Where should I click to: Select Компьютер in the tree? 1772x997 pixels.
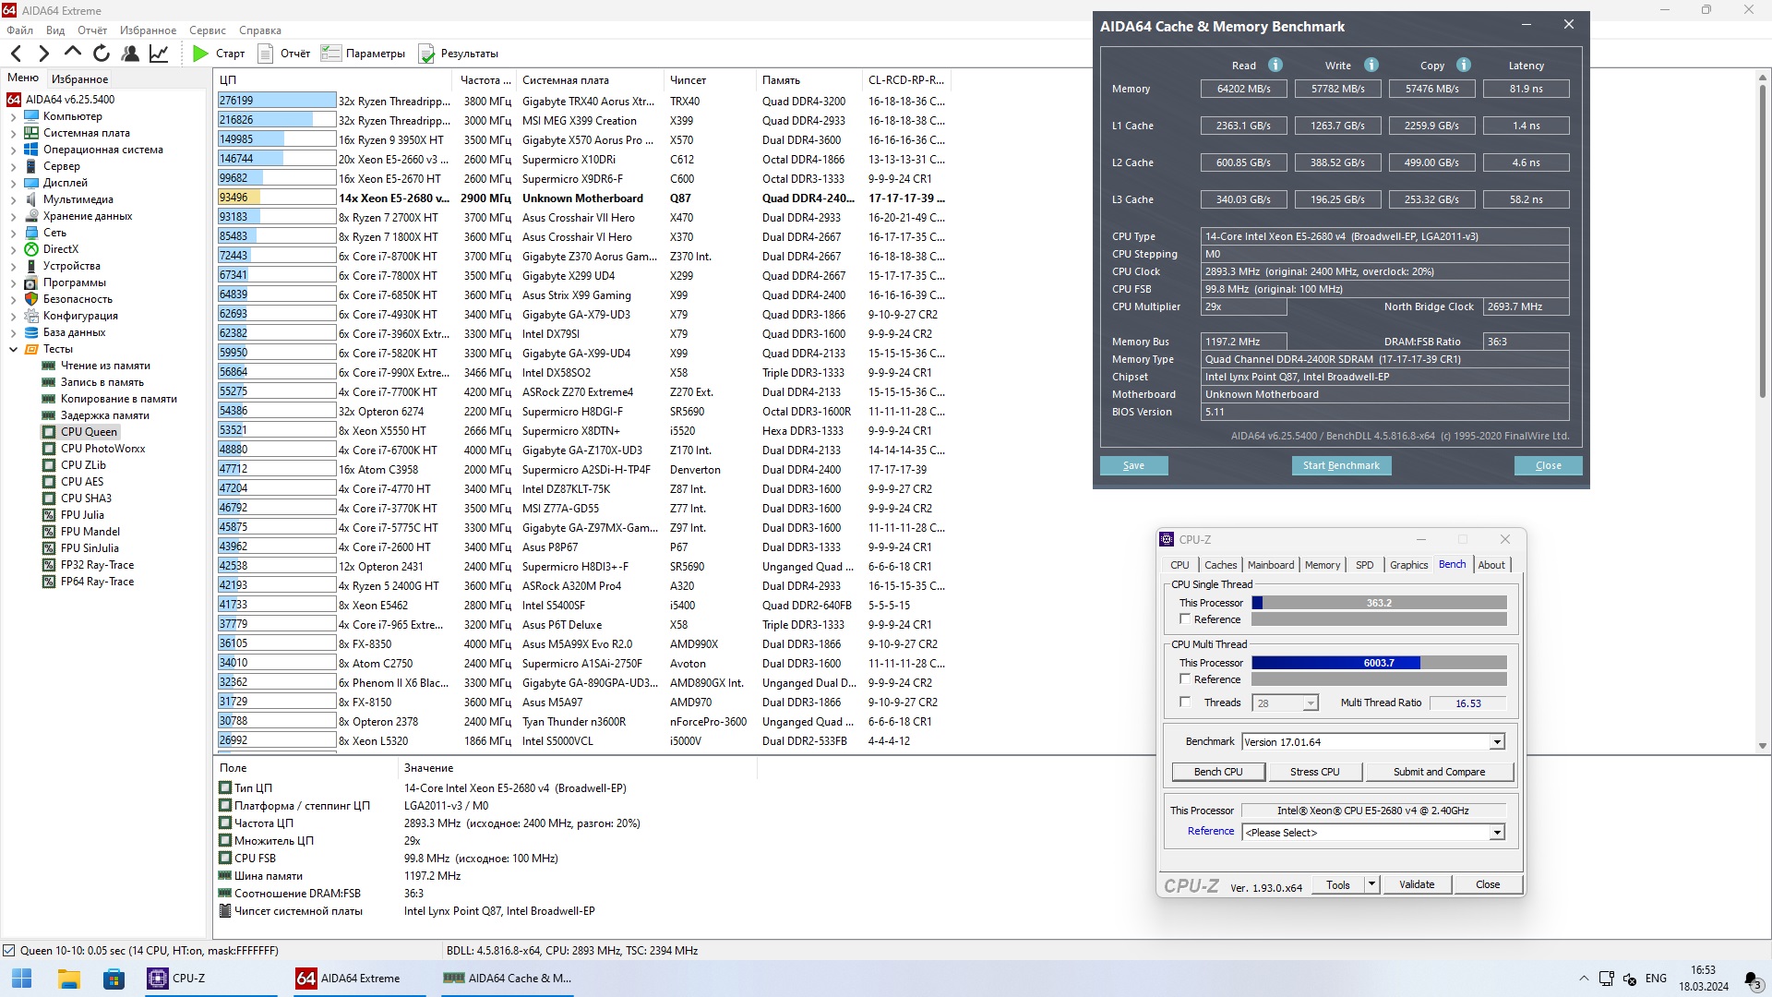point(72,116)
